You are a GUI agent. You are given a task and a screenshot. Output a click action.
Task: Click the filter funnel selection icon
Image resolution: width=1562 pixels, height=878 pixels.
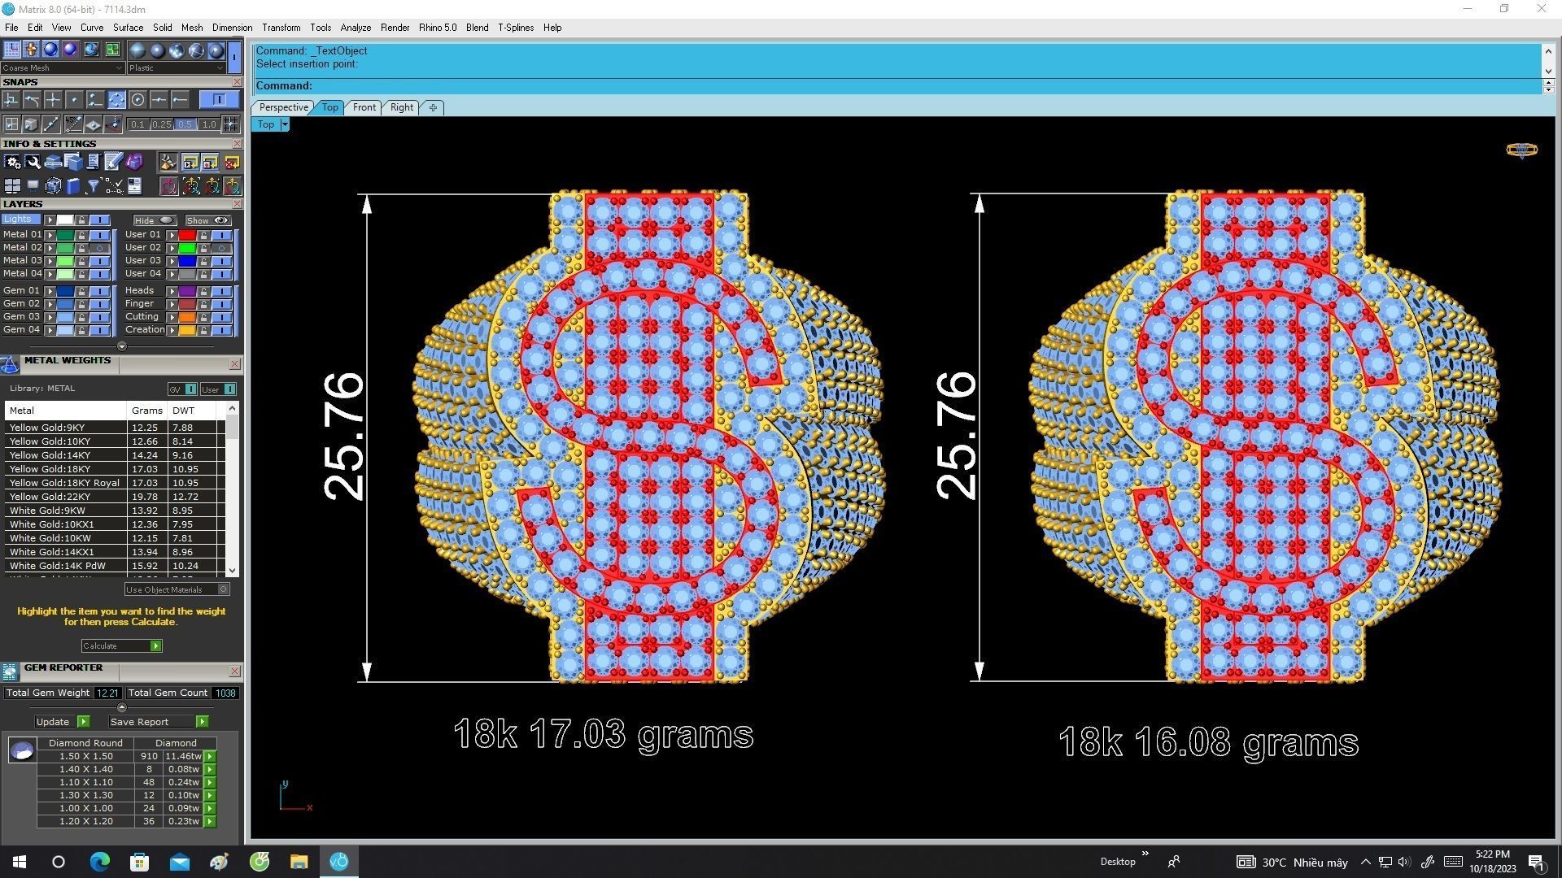(x=94, y=186)
